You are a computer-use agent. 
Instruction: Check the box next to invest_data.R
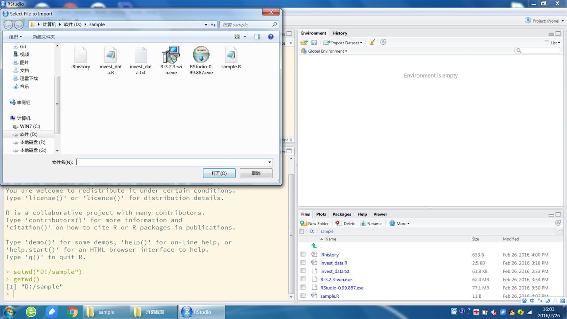(303, 263)
